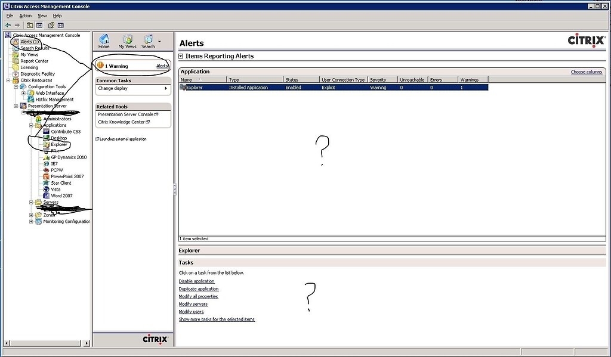Open My Views from the toolbar
This screenshot has height=357, width=611.
tap(126, 40)
